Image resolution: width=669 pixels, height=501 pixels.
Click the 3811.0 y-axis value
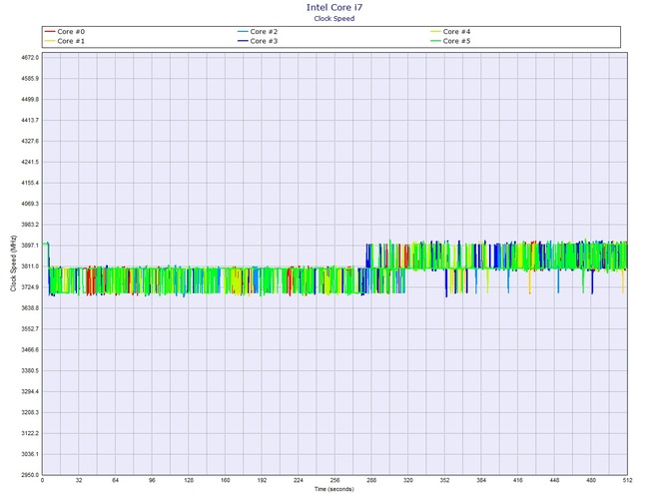tap(30, 266)
